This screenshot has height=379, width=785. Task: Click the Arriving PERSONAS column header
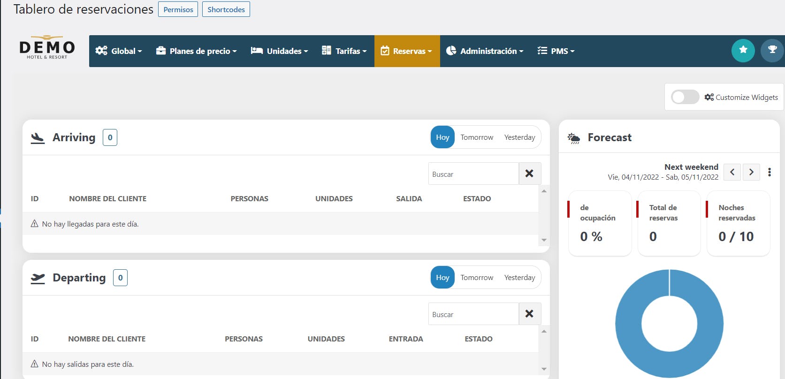249,198
